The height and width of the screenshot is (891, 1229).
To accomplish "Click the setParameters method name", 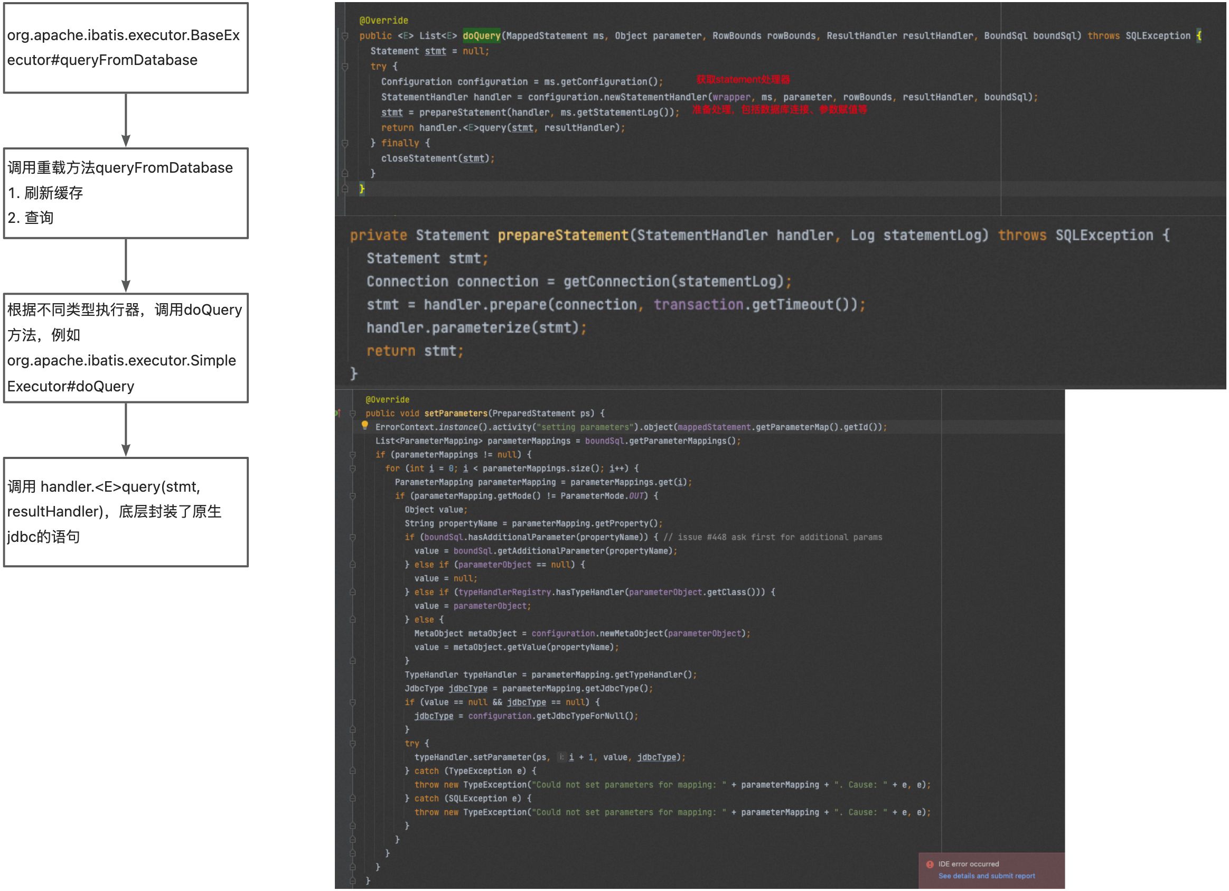I will 456,414.
